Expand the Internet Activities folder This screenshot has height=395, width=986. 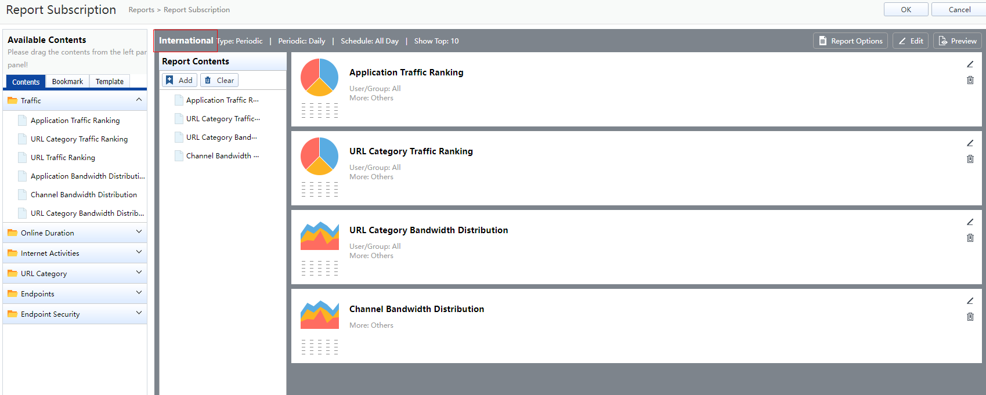(x=139, y=252)
